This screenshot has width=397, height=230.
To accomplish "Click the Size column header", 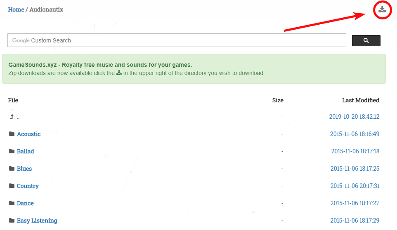I will (278, 100).
